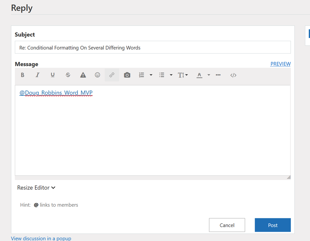Open the font color picker
This screenshot has height=241, width=310.
(200, 75)
